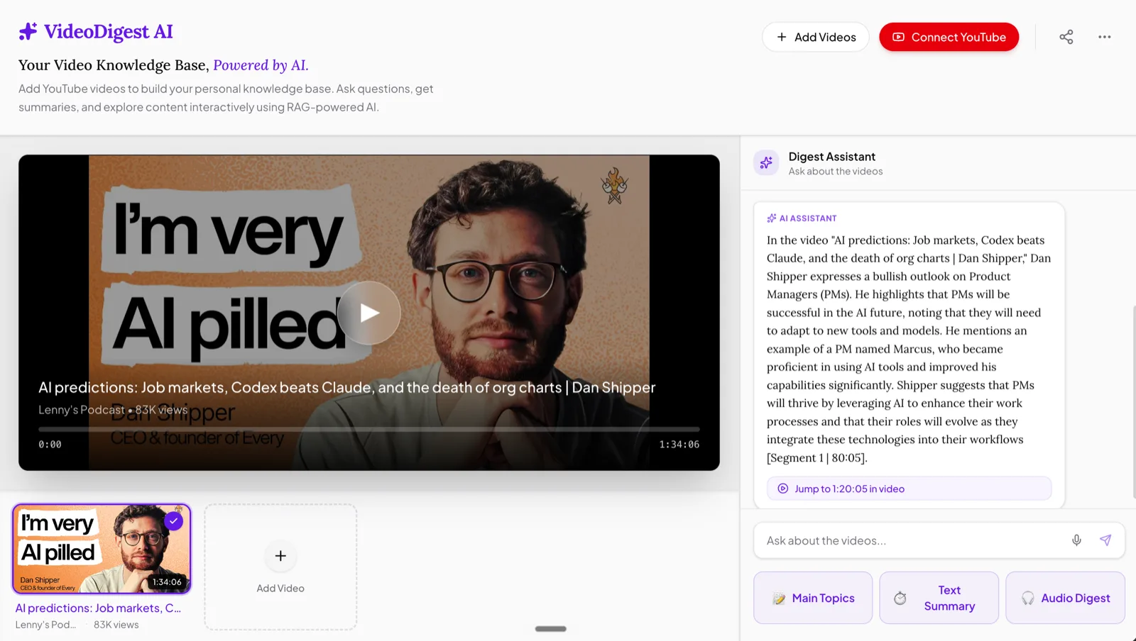Toggle the checkmark on selected video thumbnail
The image size is (1136, 641).
pyautogui.click(x=174, y=521)
